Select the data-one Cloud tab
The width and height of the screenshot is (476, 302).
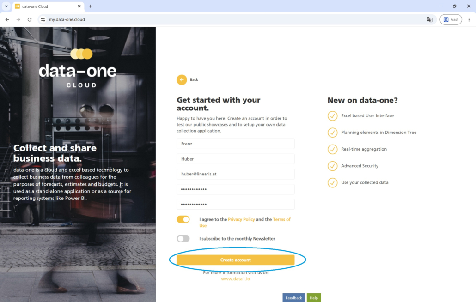click(48, 6)
